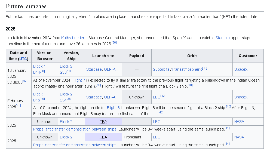Open Block 1 link in February 2025 row
The image size is (273, 155).
[39, 94]
